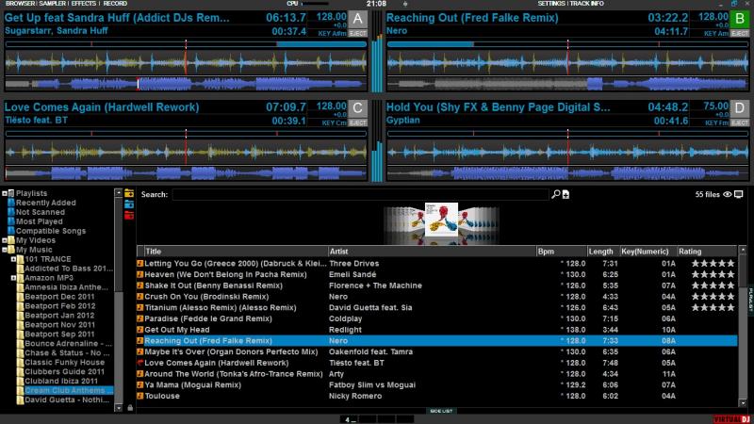Click the magnifier search options icon
Image resolution: width=754 pixels, height=424 pixels.
coord(555,194)
